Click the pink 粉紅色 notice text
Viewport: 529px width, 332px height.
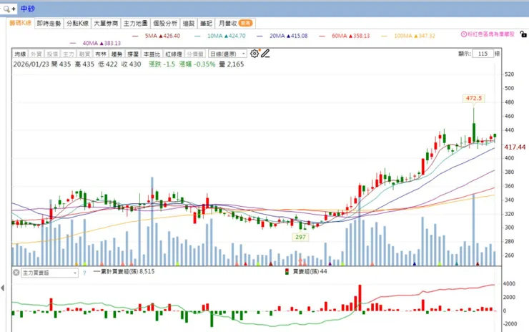(x=491, y=34)
